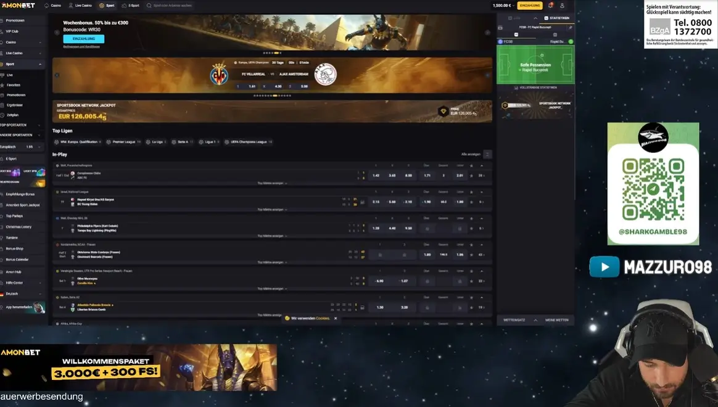Image resolution: width=718 pixels, height=407 pixels.
Task: Open UEFA Champions League chip
Action: tap(248, 142)
